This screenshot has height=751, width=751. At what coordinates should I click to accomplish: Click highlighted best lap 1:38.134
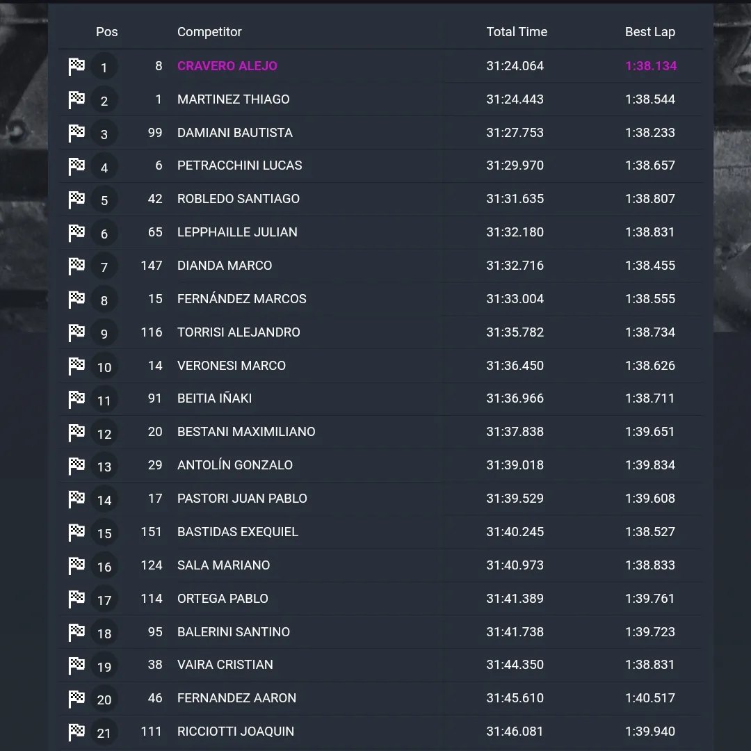click(651, 65)
